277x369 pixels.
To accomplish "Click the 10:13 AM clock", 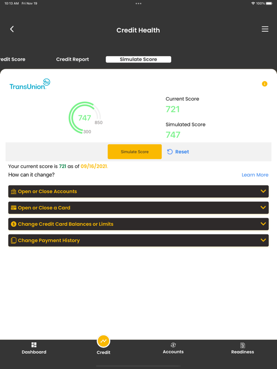I will [x=12, y=3].
